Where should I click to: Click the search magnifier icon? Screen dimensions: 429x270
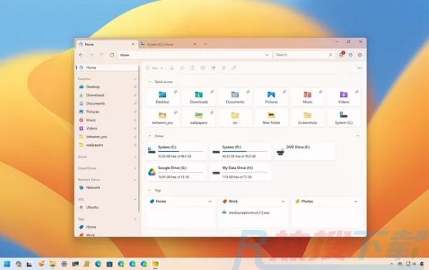coord(330,55)
